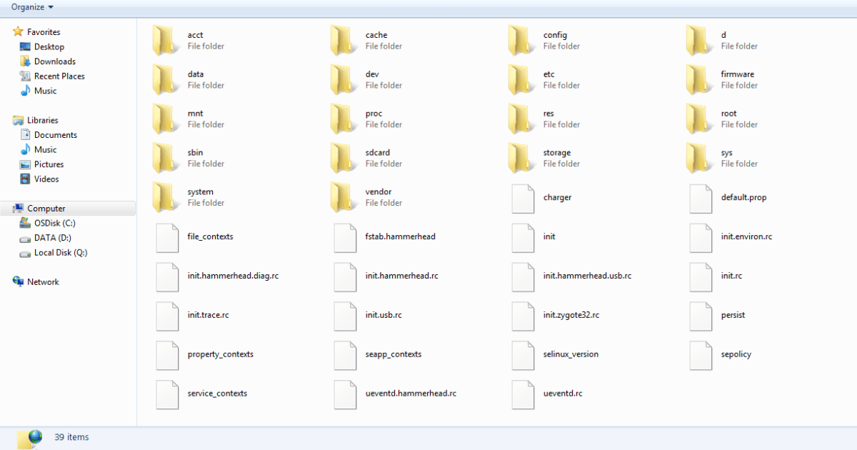This screenshot has height=450, width=857.
Task: Click Network in the navigation pane
Action: point(43,282)
